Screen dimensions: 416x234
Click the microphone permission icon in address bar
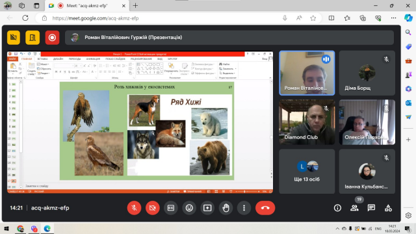pyautogui.click(x=285, y=18)
